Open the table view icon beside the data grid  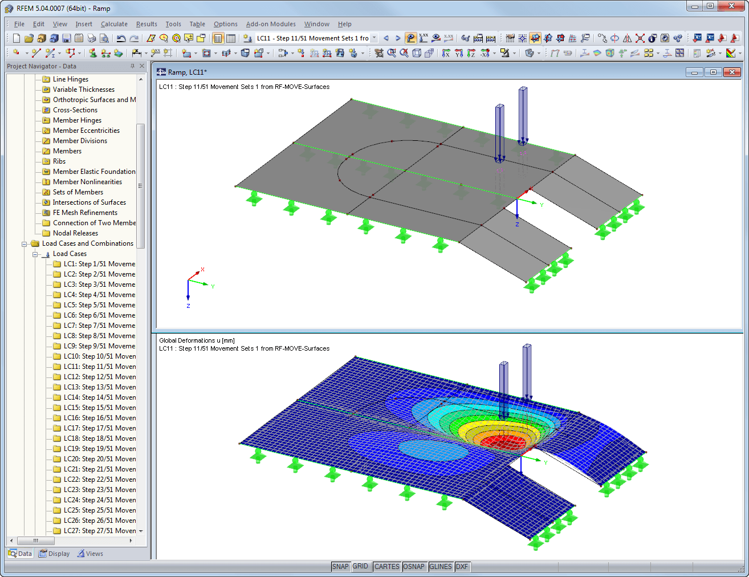(x=231, y=38)
